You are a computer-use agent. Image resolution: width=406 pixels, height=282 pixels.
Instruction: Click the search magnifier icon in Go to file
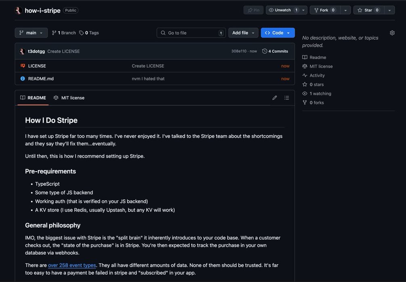click(x=163, y=33)
